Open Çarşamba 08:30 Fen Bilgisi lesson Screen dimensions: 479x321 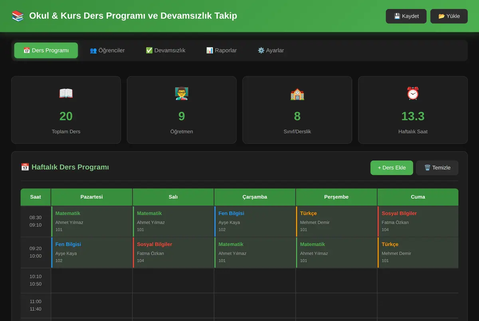point(255,221)
